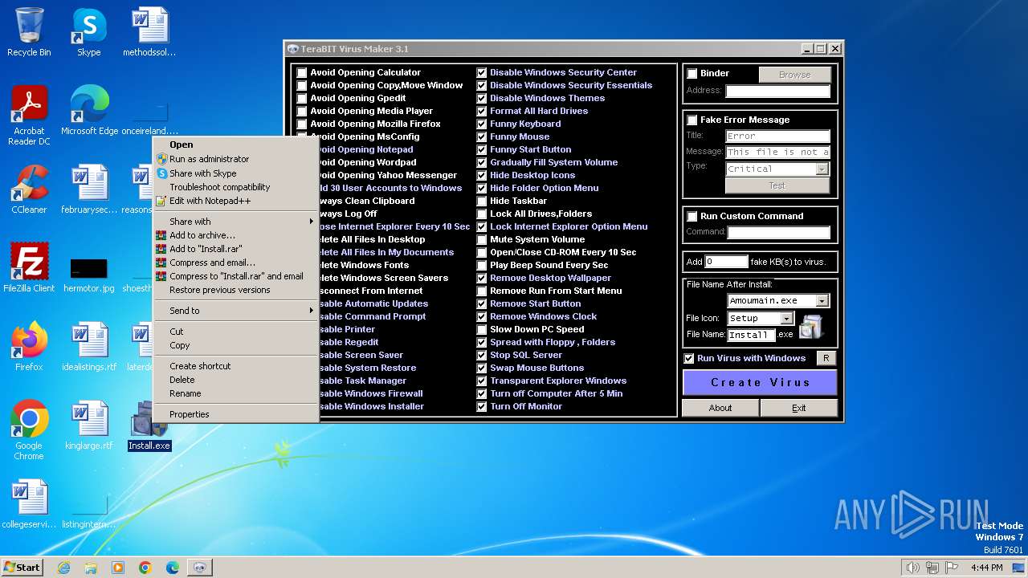The height and width of the screenshot is (578, 1028).
Task: Open the methodssol Word document icon
Action: (x=149, y=32)
